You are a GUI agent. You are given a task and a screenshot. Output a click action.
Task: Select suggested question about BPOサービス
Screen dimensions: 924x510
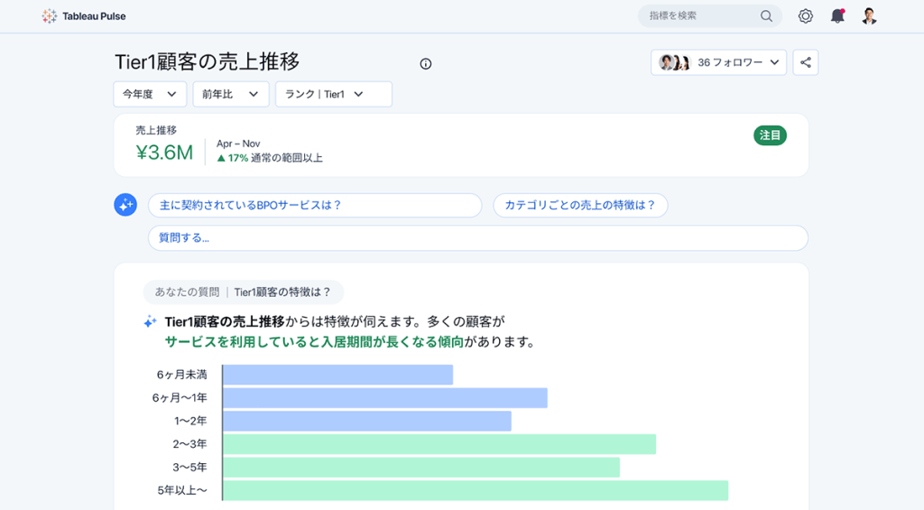(x=315, y=205)
